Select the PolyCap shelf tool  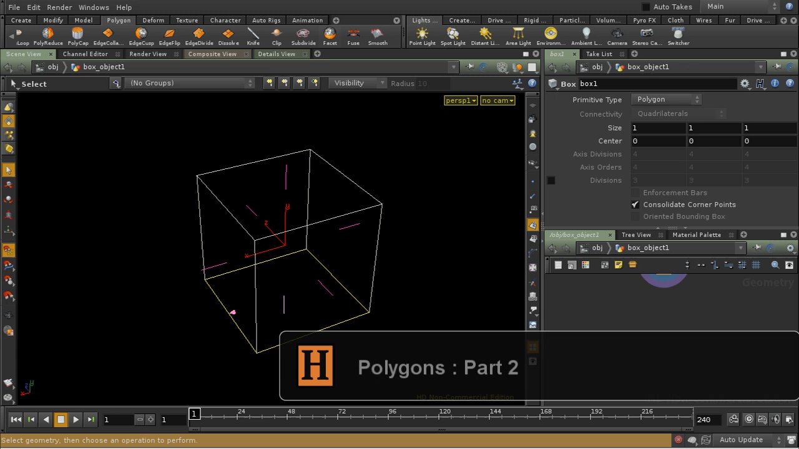[78, 37]
